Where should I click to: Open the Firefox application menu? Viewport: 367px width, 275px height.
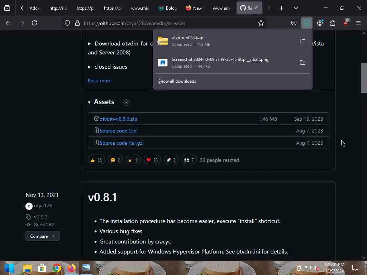pyautogui.click(x=358, y=23)
